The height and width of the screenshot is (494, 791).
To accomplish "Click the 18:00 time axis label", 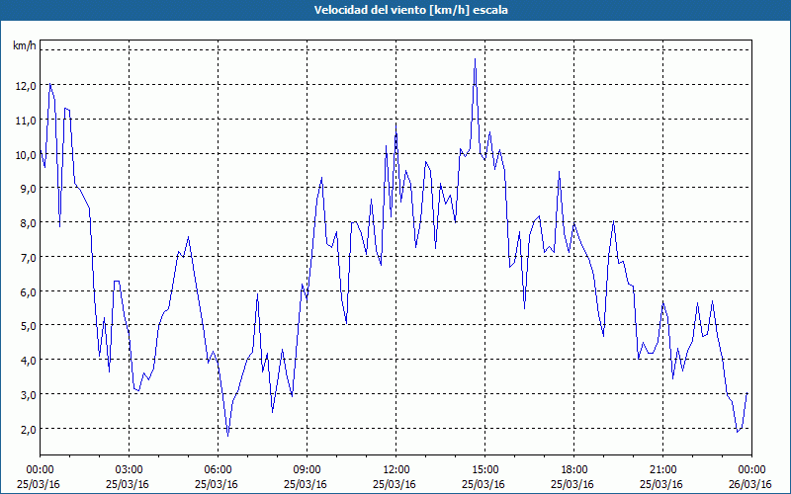I will (x=574, y=470).
